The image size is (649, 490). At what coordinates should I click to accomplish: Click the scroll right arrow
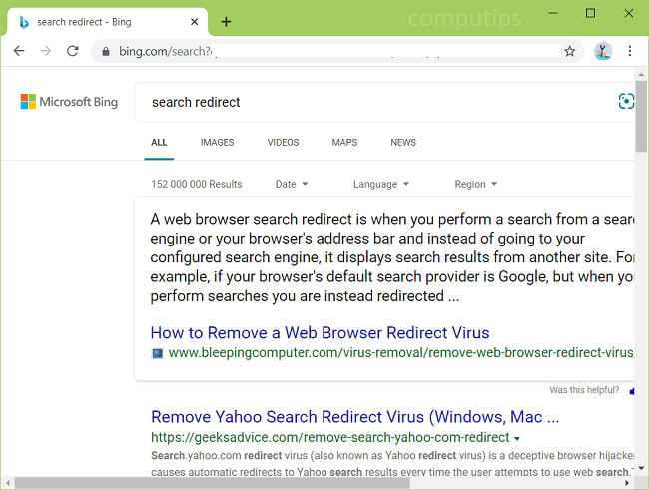click(x=627, y=483)
